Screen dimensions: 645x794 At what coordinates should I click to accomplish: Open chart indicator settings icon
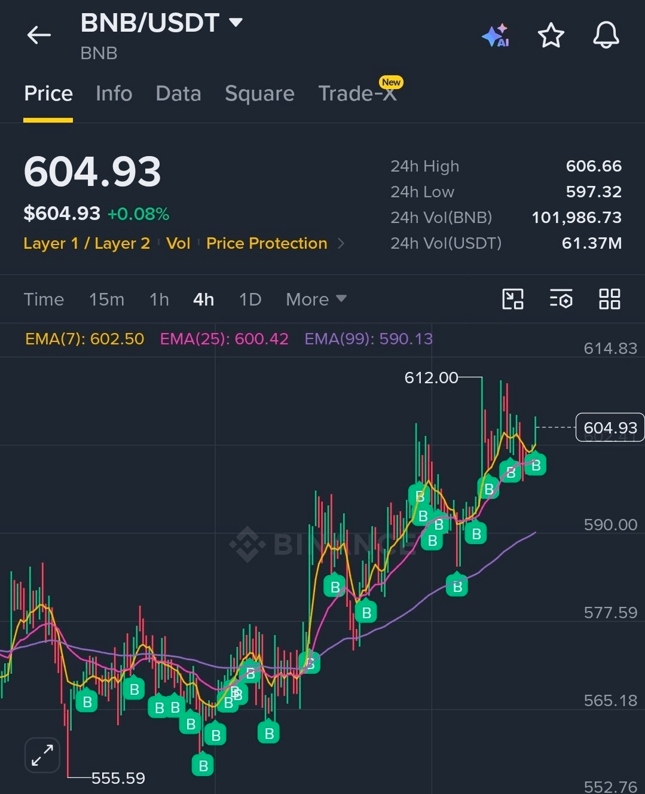(561, 299)
